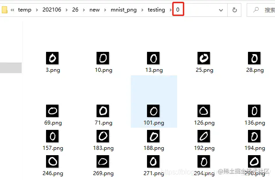This screenshot has height=180, width=275.
Task: Select the 192.png thumbnail
Action: pos(204,136)
